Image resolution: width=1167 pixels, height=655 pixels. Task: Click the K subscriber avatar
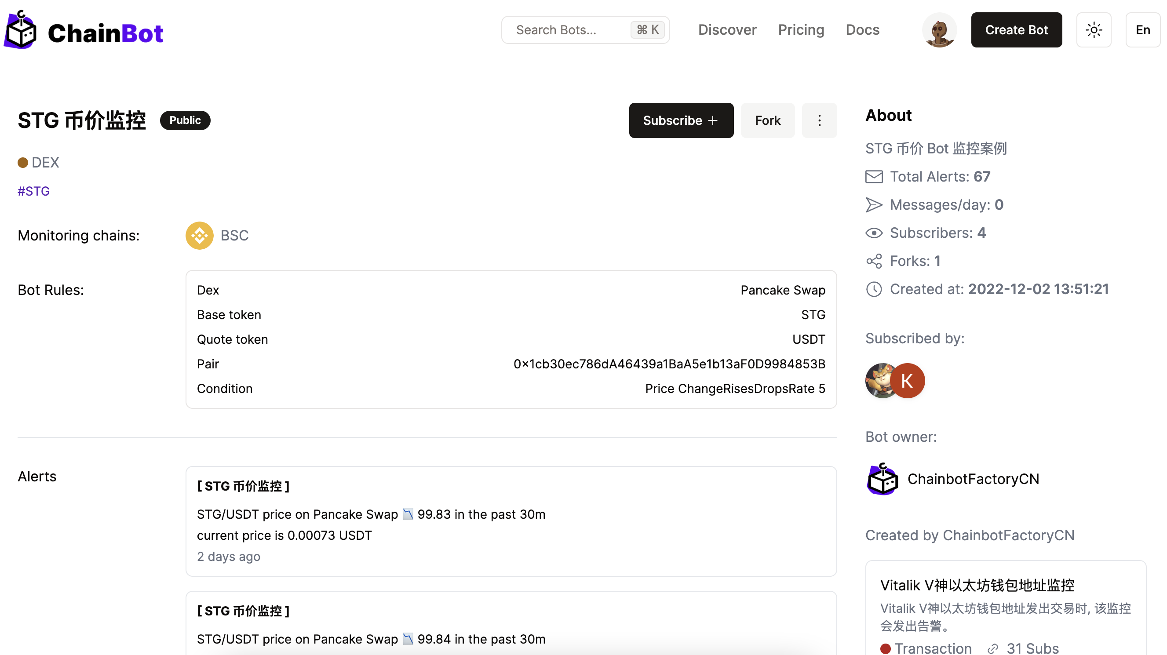908,381
